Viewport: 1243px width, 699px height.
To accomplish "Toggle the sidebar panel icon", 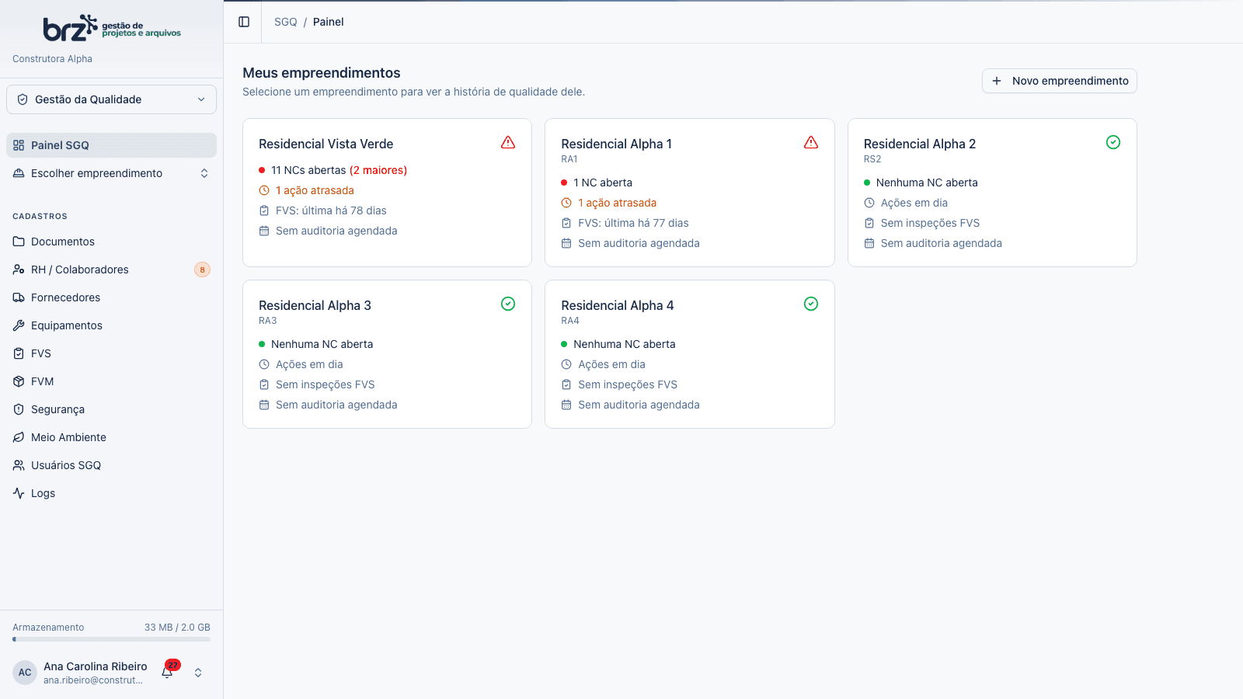I will (x=244, y=22).
